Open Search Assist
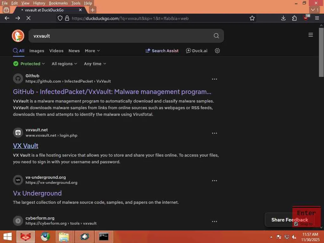The image size is (324, 243). click(x=162, y=51)
